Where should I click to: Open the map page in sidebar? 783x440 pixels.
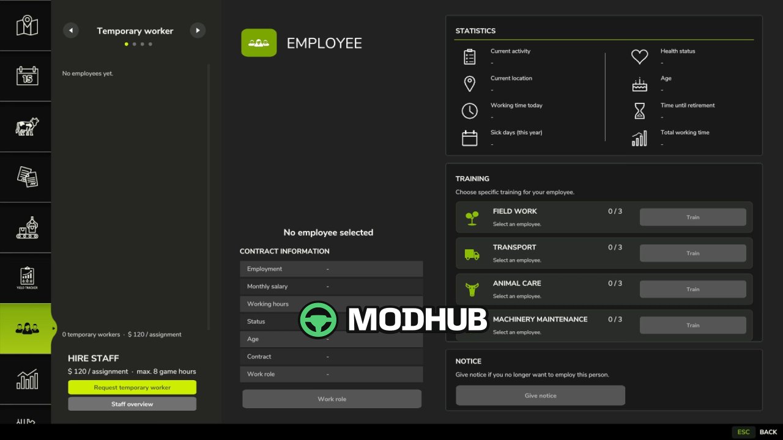pos(27,26)
